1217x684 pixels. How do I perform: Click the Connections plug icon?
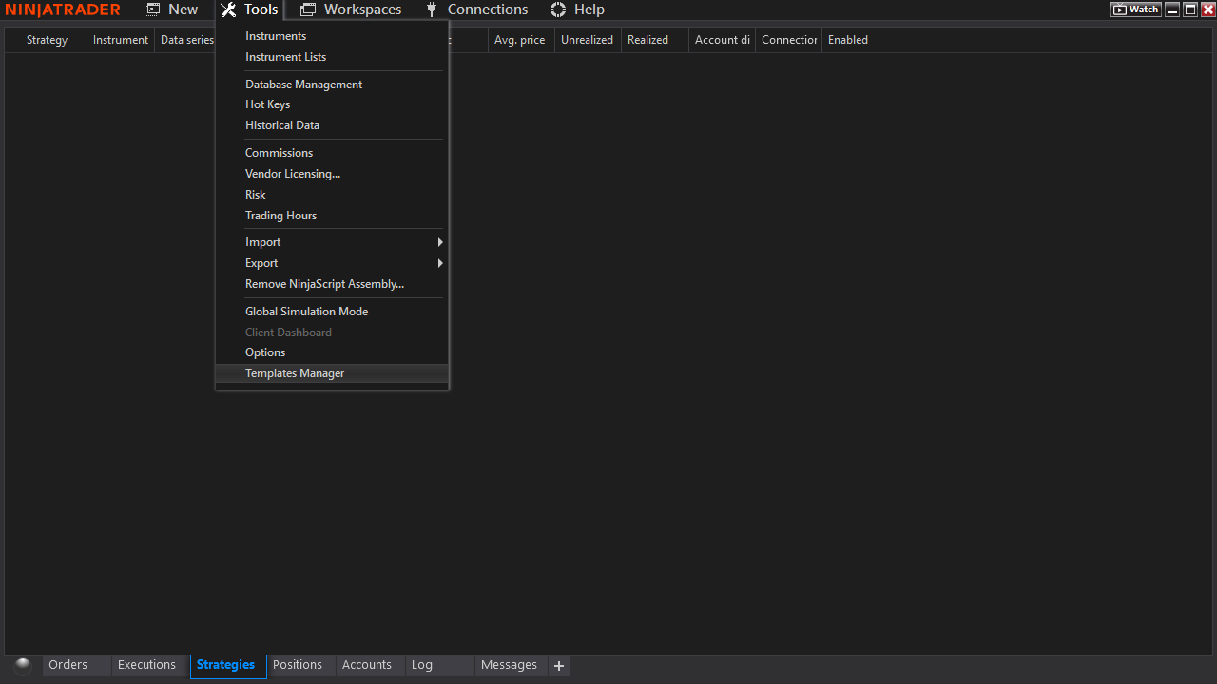(x=432, y=9)
